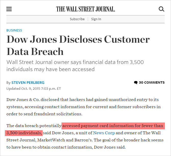Click the Updated Oct. 9, 2015 timestamp
171x156 pixels.
(x=34, y=88)
